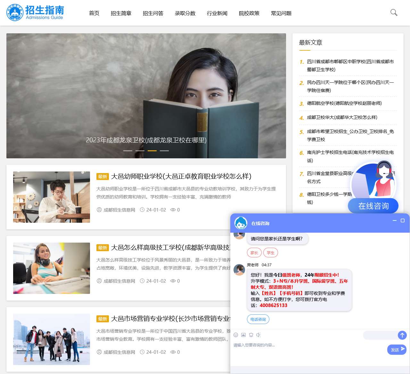Screen dimensions: 410x374
Task: Select the 学生 quick reply option
Action: [270, 253]
